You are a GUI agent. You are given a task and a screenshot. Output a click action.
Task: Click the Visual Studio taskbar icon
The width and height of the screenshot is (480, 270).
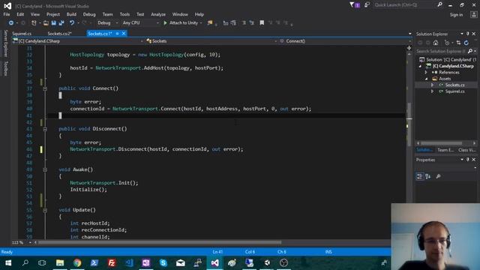[x=215, y=262]
